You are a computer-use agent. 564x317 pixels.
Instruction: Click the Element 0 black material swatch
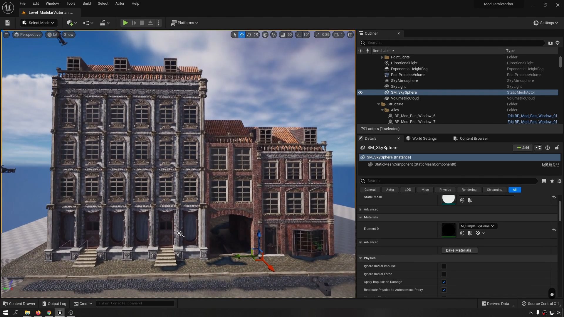pyautogui.click(x=448, y=230)
